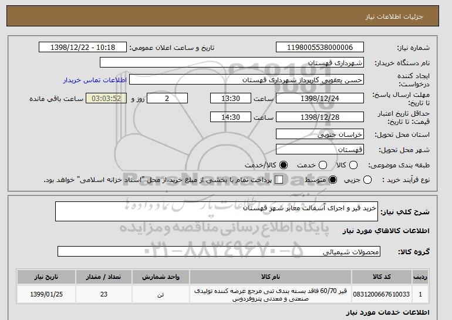Click the response deadline time 13:30
Screen dimensions: 452x320
coord(231,98)
